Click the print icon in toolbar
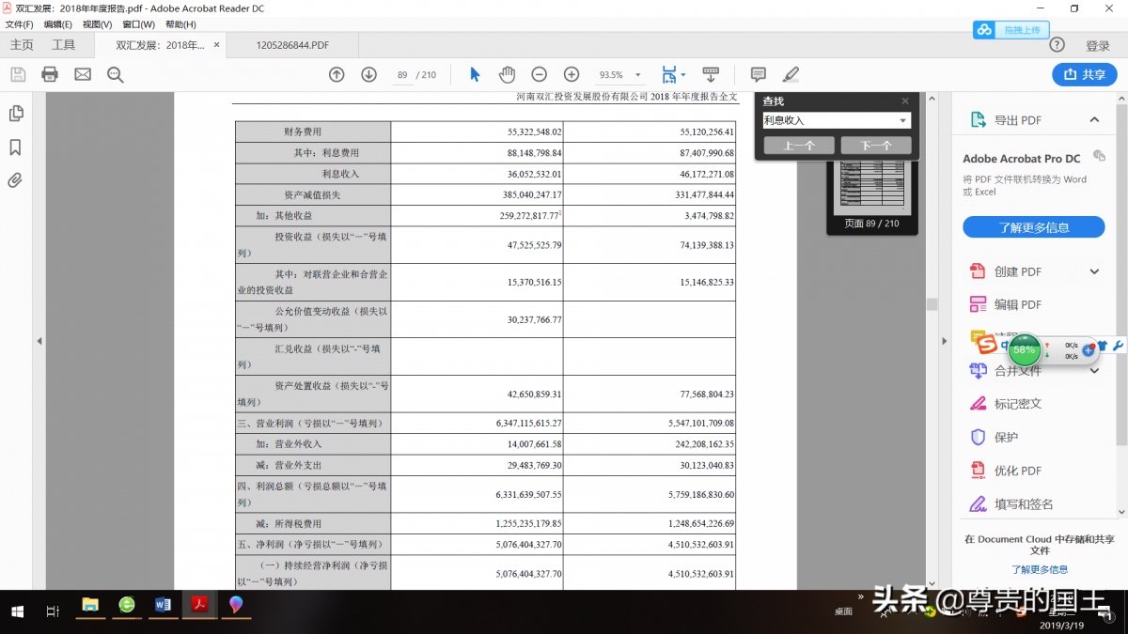 pyautogui.click(x=50, y=74)
